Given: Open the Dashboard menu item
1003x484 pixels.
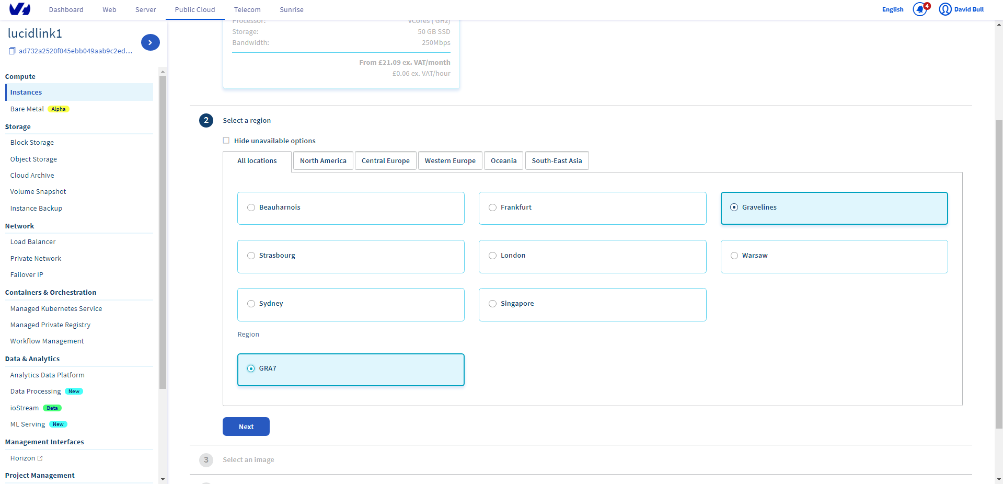Looking at the screenshot, I should (x=66, y=9).
